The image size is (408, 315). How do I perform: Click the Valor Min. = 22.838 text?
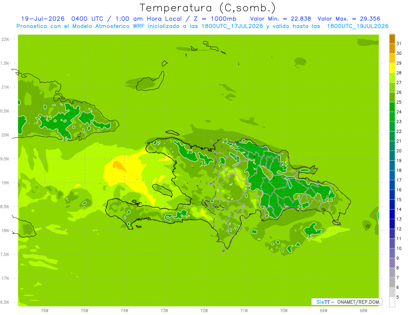(280, 19)
